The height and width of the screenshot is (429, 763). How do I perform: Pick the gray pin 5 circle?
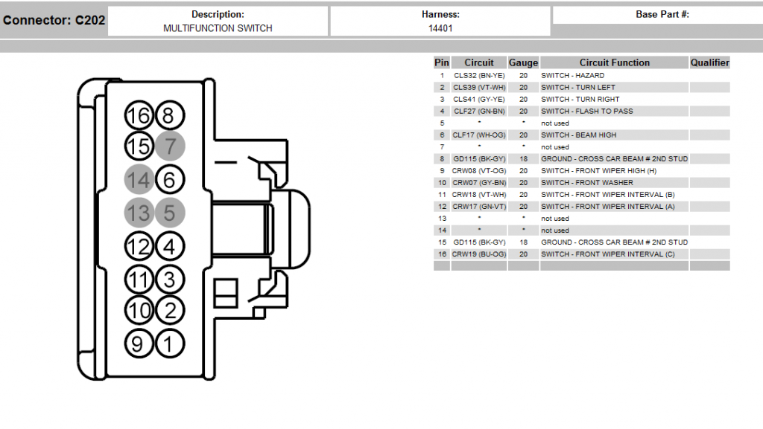coord(169,213)
